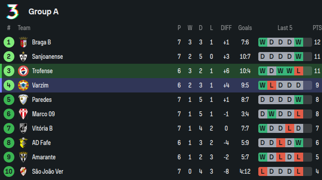
Task: Click Trofense's red L form badge
Action: (299, 71)
